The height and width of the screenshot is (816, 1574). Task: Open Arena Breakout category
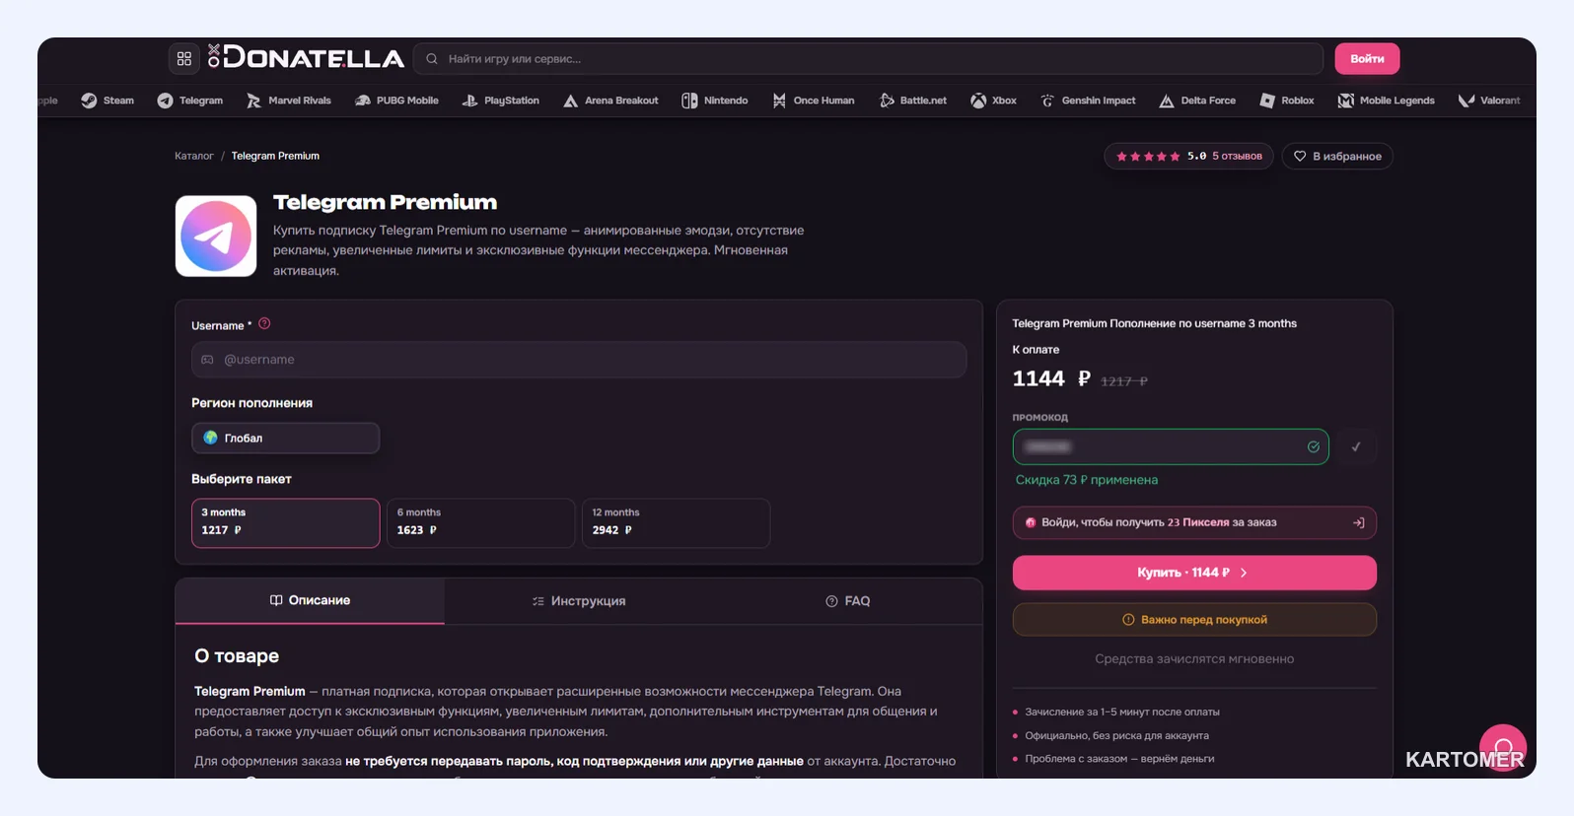click(x=610, y=101)
